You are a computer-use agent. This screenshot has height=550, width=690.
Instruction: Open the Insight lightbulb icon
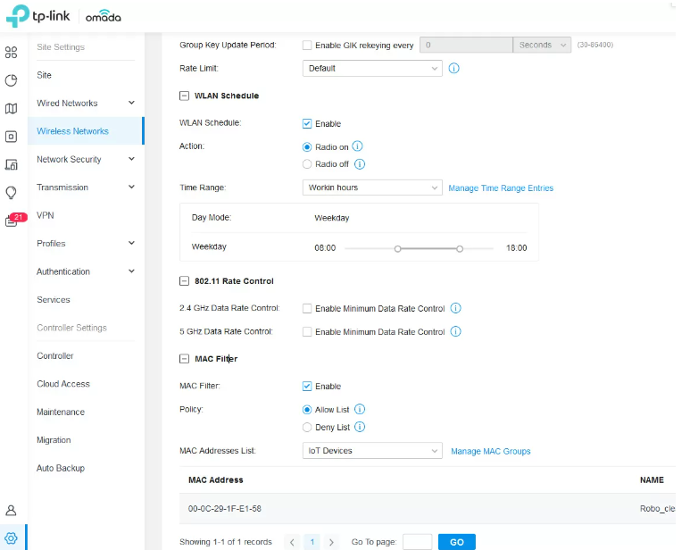coord(11,192)
